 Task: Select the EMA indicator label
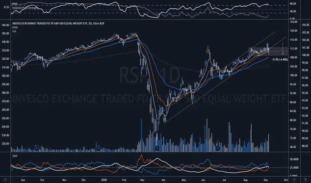tap(15, 27)
